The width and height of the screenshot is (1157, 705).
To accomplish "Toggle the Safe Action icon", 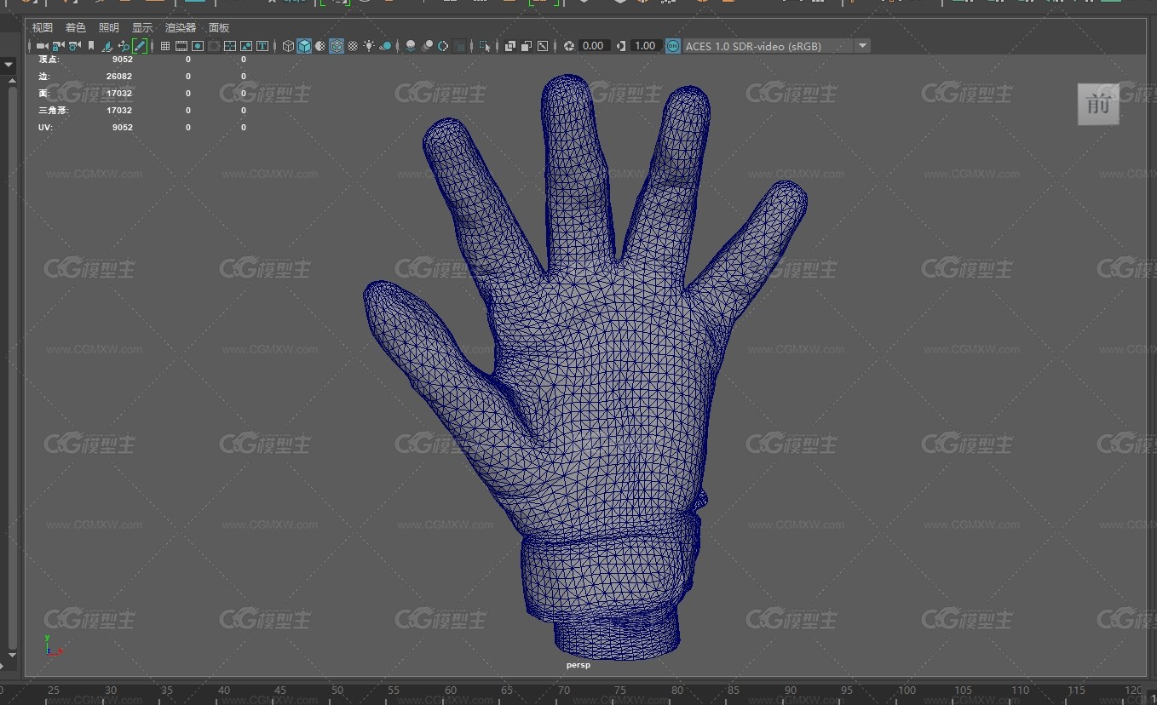I will pos(246,46).
